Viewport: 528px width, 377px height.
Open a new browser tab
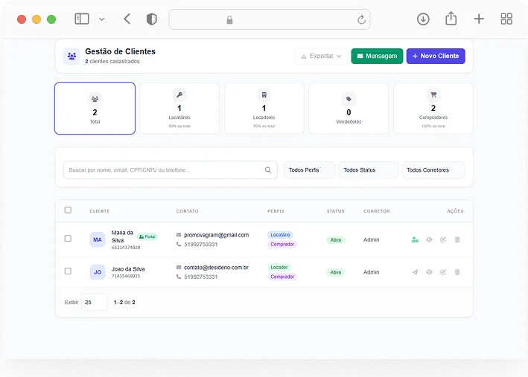(479, 19)
